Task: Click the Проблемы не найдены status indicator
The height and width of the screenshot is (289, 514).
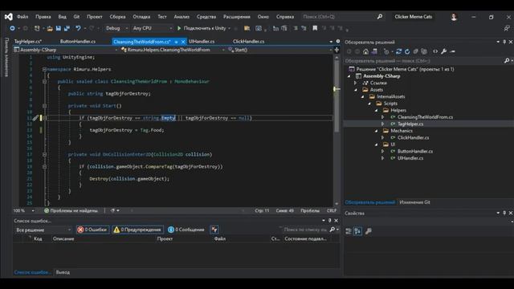Action: 71,210
